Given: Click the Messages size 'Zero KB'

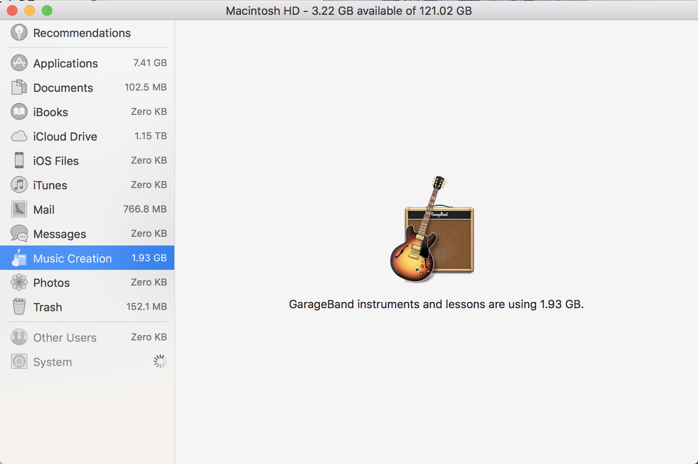Looking at the screenshot, I should tap(149, 233).
